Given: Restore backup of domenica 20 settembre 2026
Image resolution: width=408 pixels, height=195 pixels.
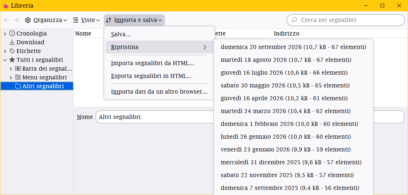Looking at the screenshot, I should point(293,47).
